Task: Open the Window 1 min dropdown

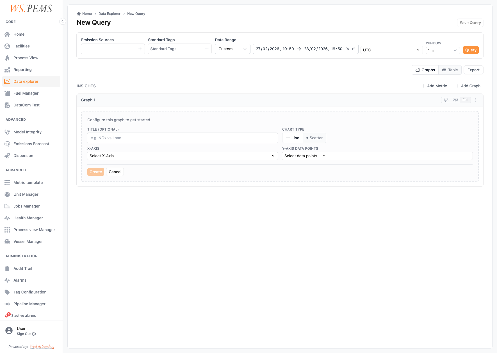Action: [443, 51]
